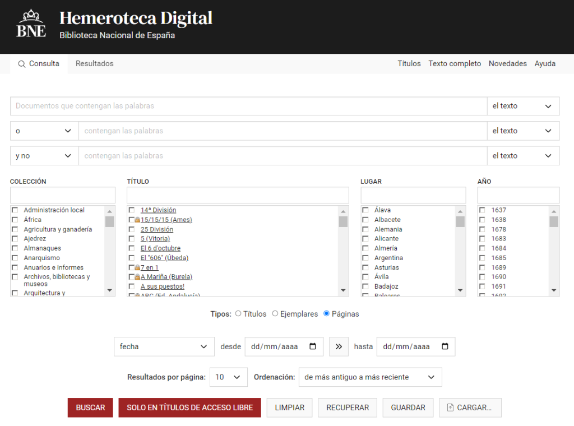This screenshot has width=574, height=426.
Task: Click the double chevron copy-date button
Action: tap(339, 346)
